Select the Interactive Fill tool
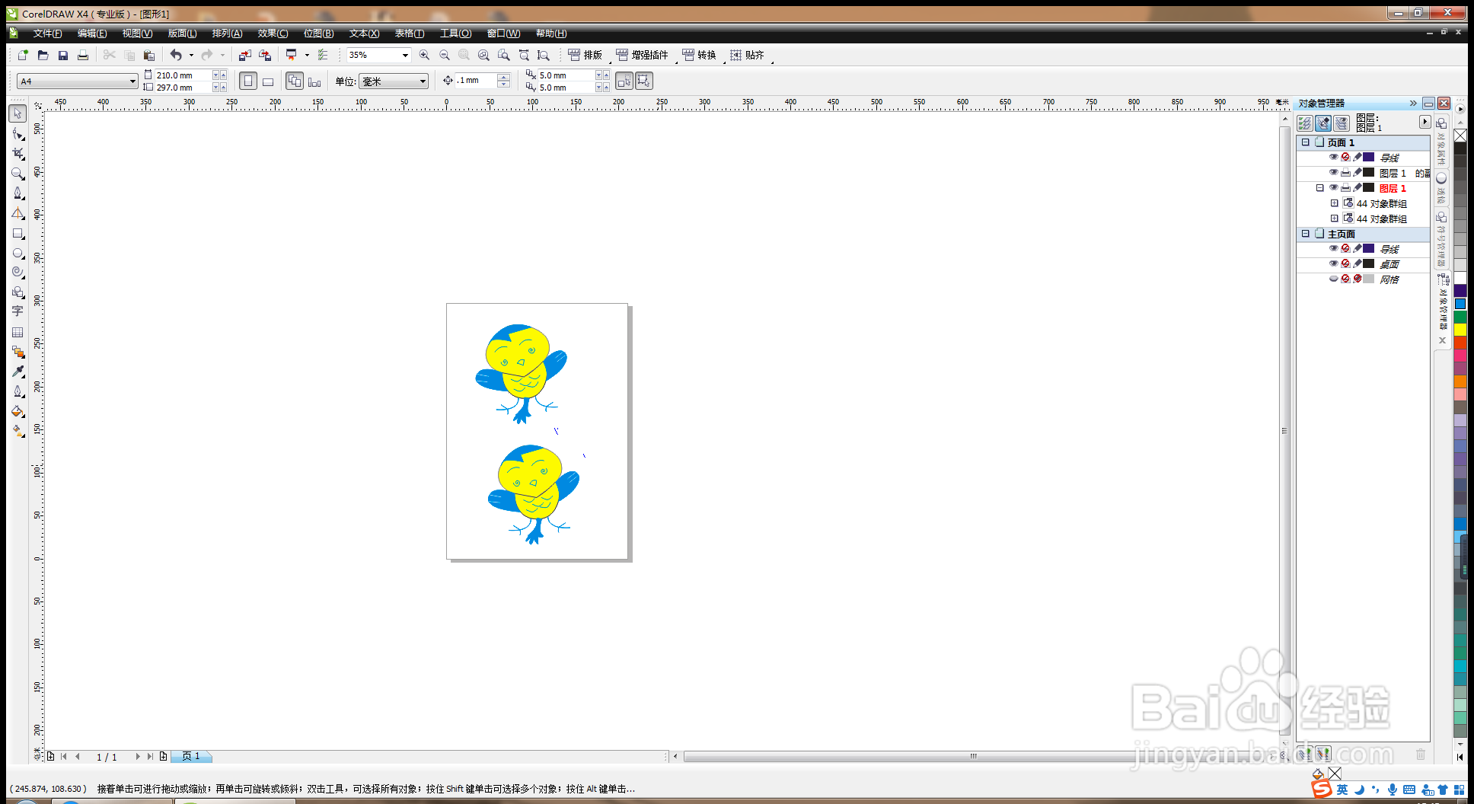 tap(18, 431)
